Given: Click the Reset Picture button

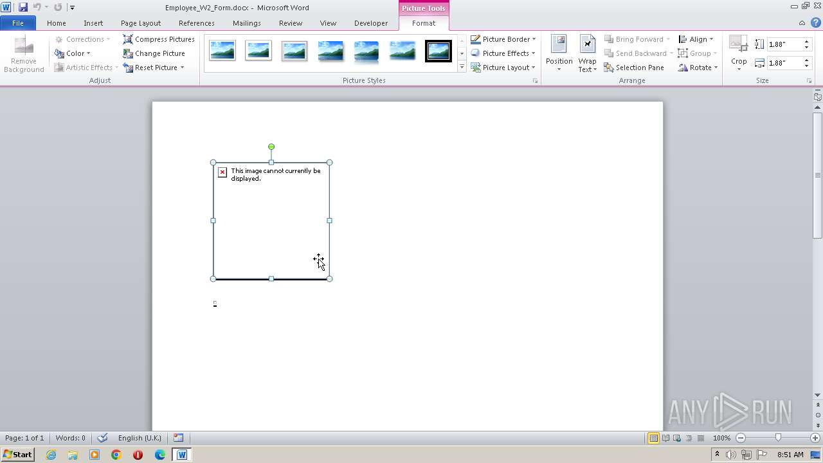Looking at the screenshot, I should (x=150, y=68).
